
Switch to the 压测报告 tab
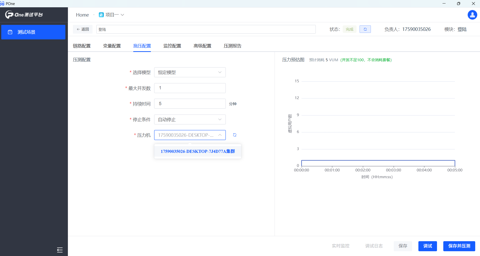click(x=232, y=46)
